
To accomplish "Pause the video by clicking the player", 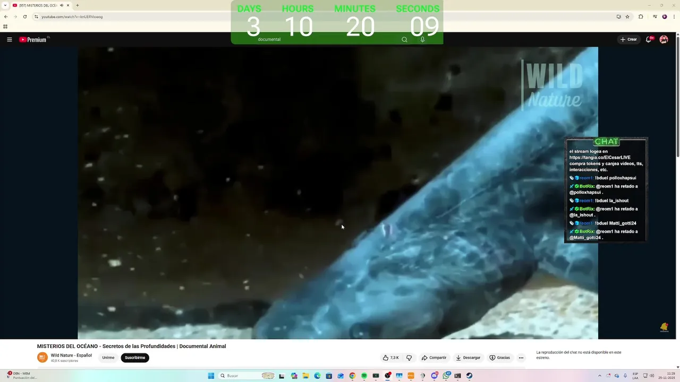I will 338,193.
